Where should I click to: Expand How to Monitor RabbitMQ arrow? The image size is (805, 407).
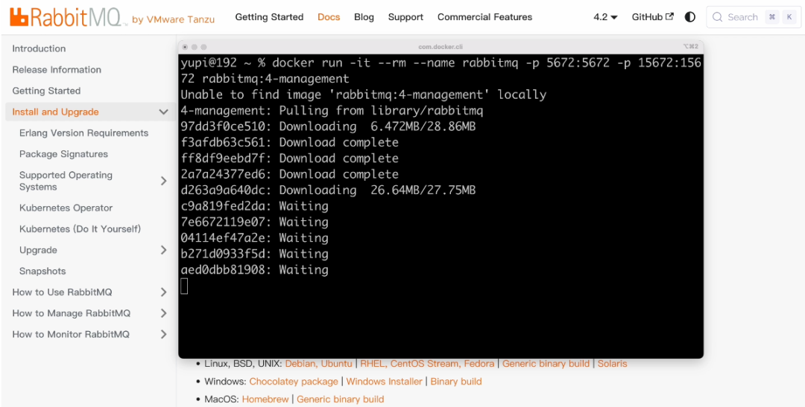pos(164,334)
